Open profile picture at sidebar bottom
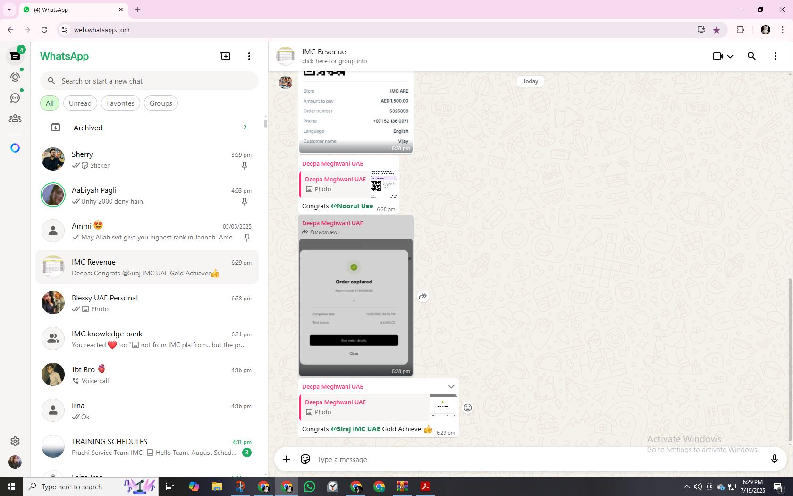This screenshot has height=496, width=793. [15, 462]
